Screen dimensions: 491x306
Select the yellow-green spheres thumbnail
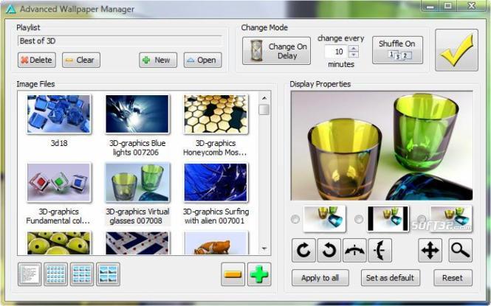click(59, 243)
